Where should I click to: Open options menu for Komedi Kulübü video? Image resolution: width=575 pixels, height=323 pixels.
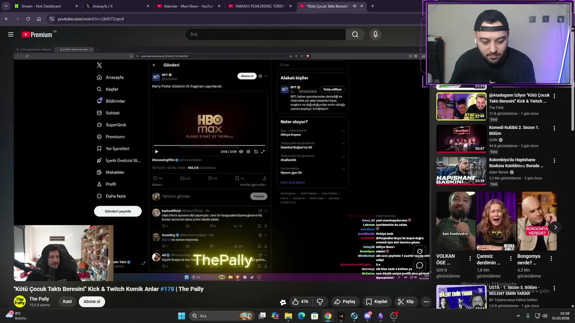[x=554, y=128]
